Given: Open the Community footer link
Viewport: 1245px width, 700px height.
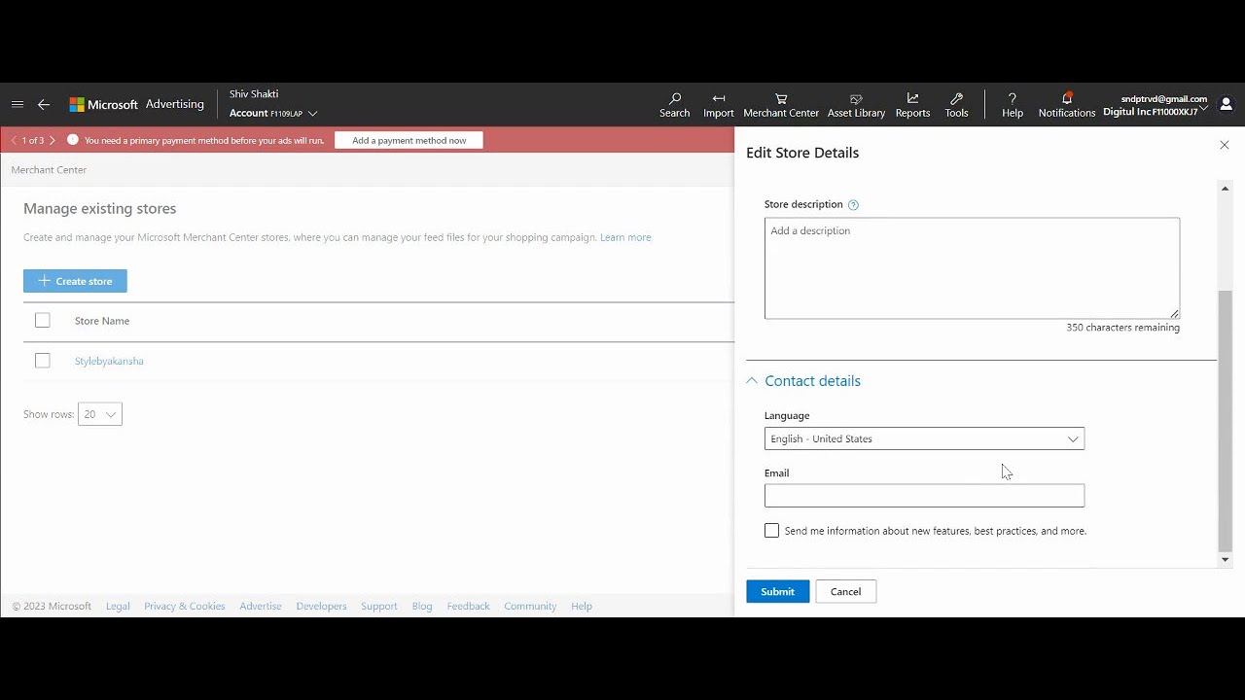Looking at the screenshot, I should tap(530, 606).
